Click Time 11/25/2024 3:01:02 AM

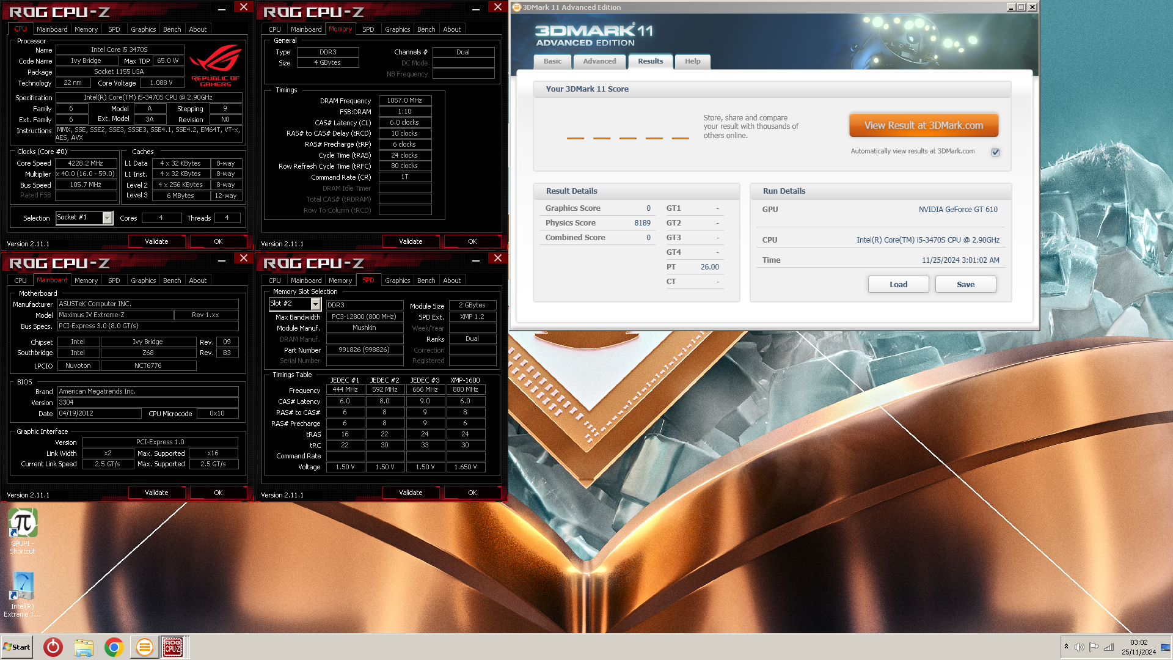click(960, 260)
